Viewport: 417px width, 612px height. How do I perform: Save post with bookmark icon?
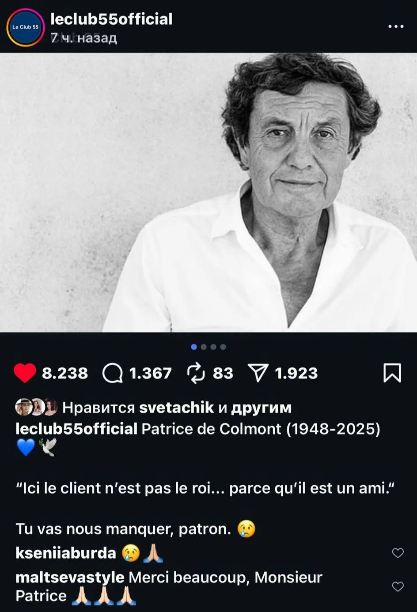pyautogui.click(x=392, y=373)
